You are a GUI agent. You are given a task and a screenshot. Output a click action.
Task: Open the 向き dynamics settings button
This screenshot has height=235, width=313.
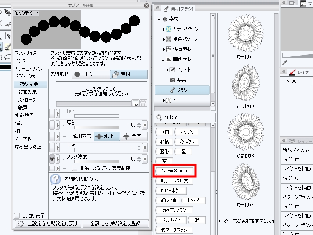[x=145, y=148]
